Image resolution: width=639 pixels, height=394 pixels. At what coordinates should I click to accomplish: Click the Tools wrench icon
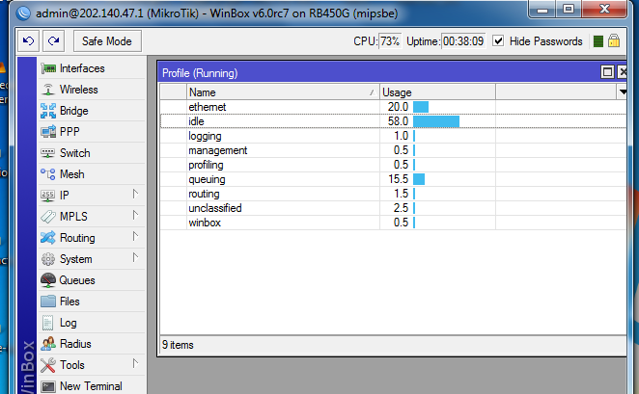pos(48,365)
